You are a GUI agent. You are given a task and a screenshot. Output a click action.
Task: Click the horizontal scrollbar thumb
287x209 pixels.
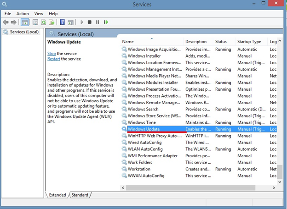(190, 188)
